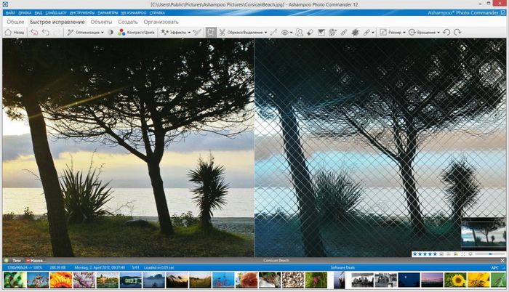Click the rotate clockwise arrow icon
The image size is (509, 292).
tap(457, 33)
